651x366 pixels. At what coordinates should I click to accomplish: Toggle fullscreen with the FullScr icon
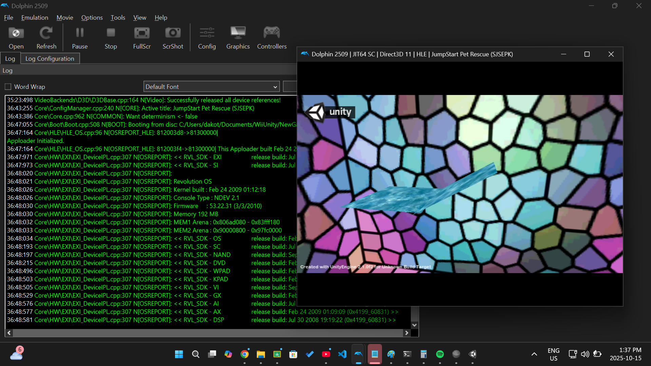(x=142, y=38)
